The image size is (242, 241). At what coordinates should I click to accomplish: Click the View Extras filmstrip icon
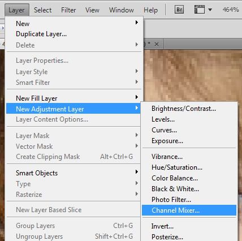tap(200, 10)
